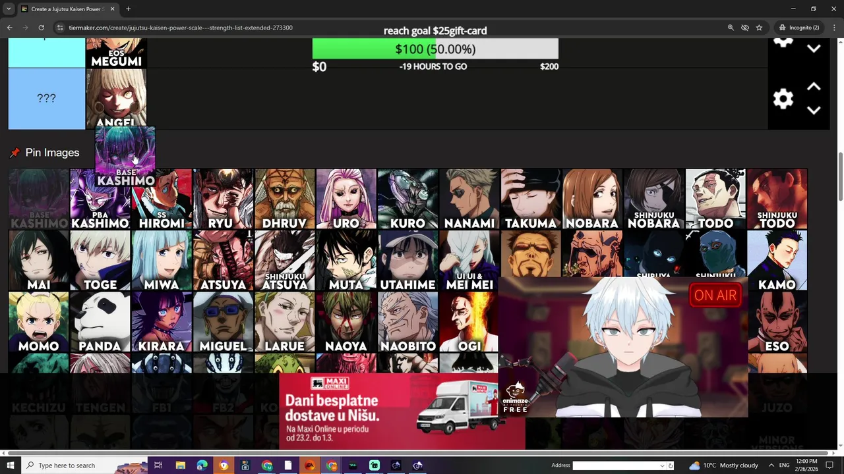Select the Create a Jujutsu Kaisen Power tab
The height and width of the screenshot is (474, 844).
(67, 9)
